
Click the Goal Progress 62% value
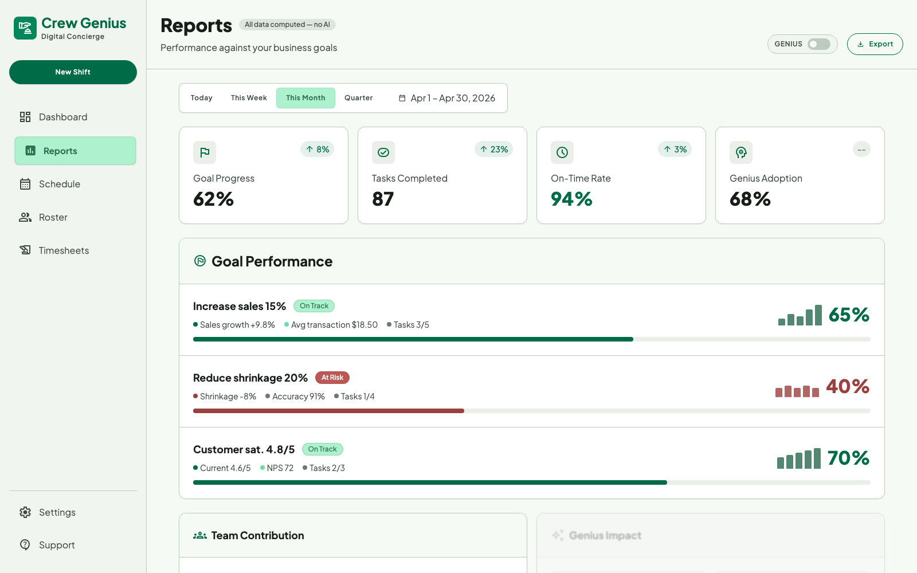point(213,199)
